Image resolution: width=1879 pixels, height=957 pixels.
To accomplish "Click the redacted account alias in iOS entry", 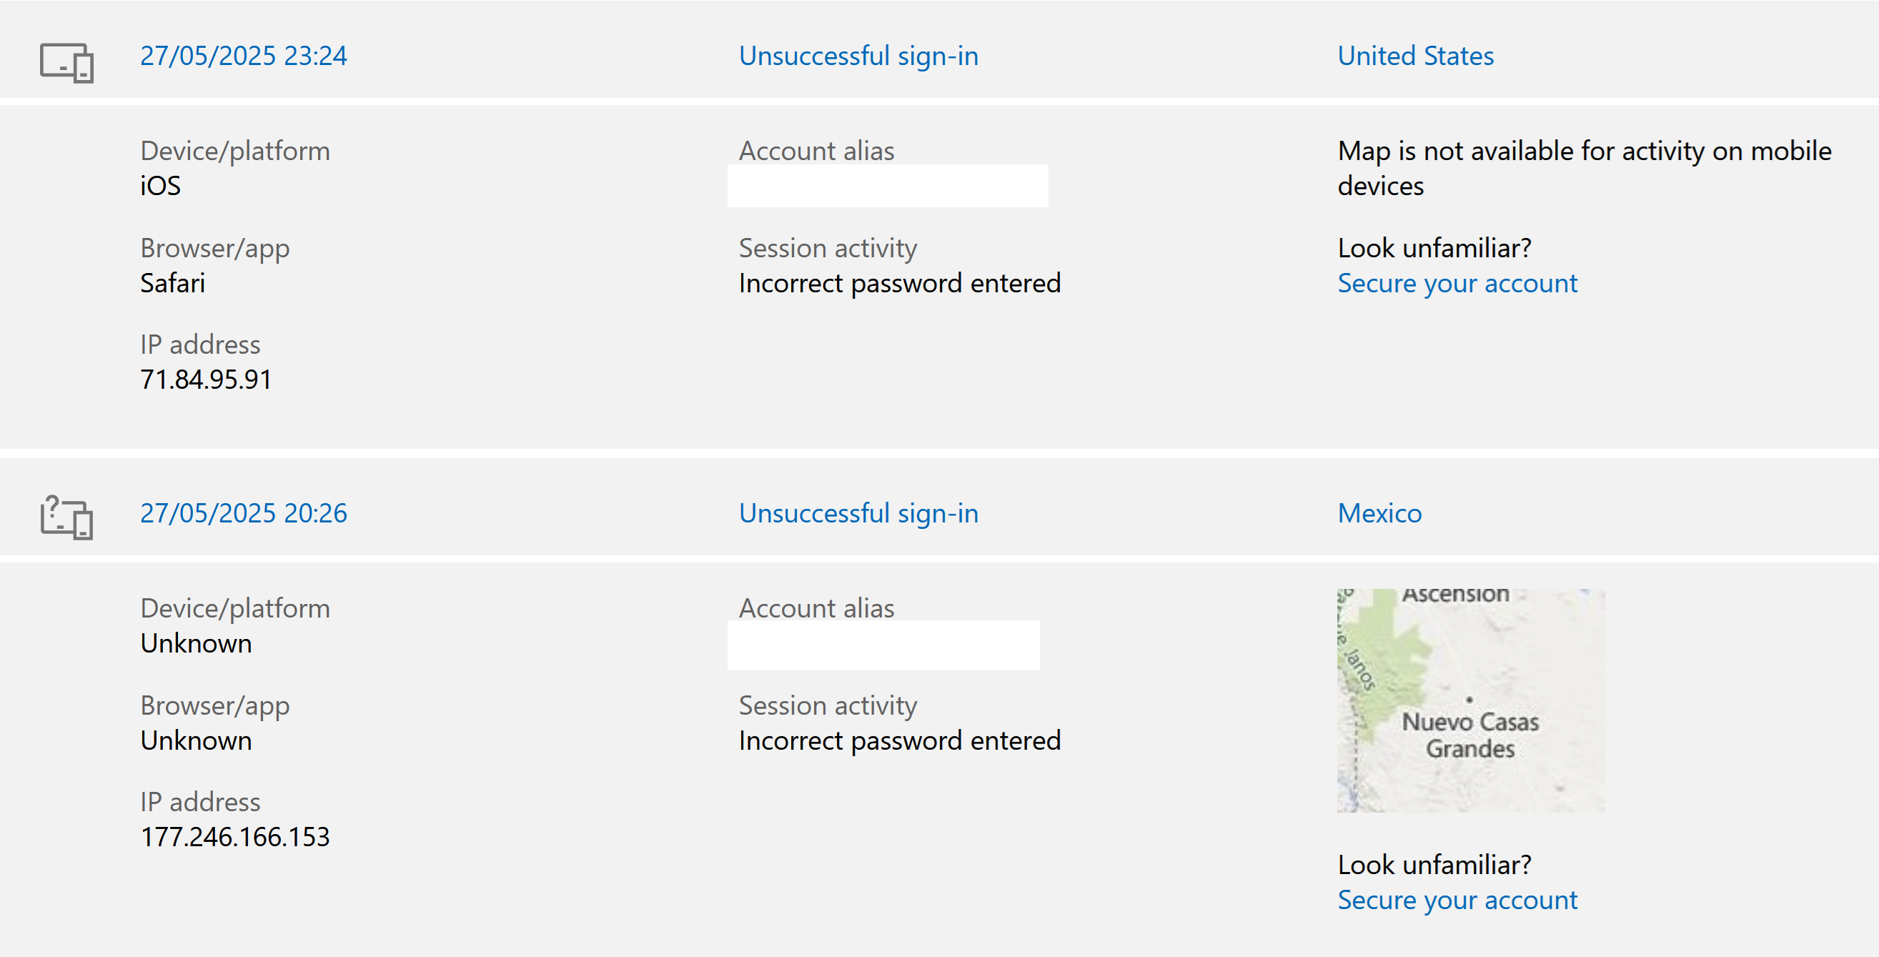I will click(887, 186).
